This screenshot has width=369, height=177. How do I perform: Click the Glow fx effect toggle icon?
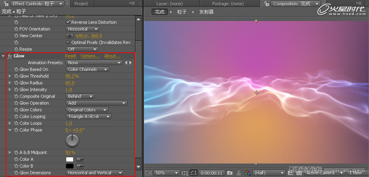point(10,56)
